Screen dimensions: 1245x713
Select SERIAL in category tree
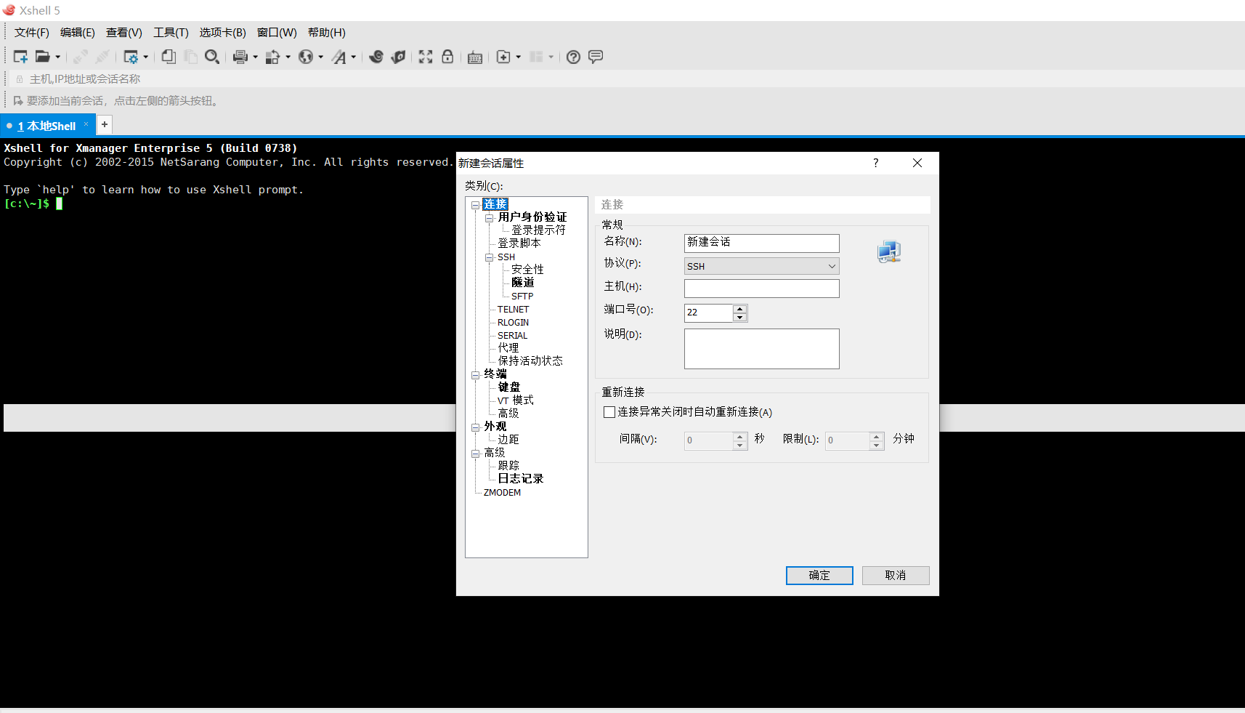[x=513, y=335]
